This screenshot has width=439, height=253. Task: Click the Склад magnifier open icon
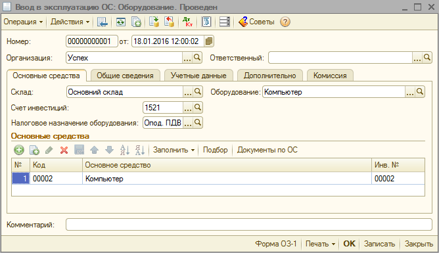click(x=198, y=92)
